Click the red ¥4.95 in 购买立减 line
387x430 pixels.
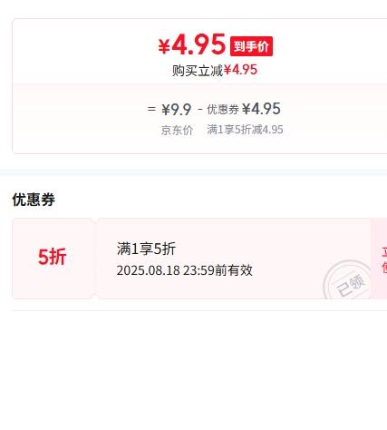[240, 70]
